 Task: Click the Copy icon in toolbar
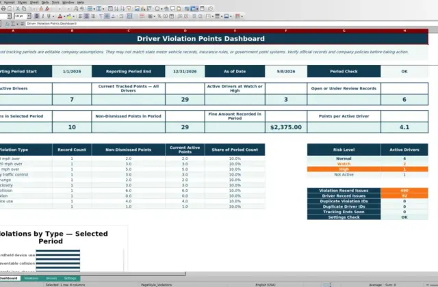[x=24, y=9]
